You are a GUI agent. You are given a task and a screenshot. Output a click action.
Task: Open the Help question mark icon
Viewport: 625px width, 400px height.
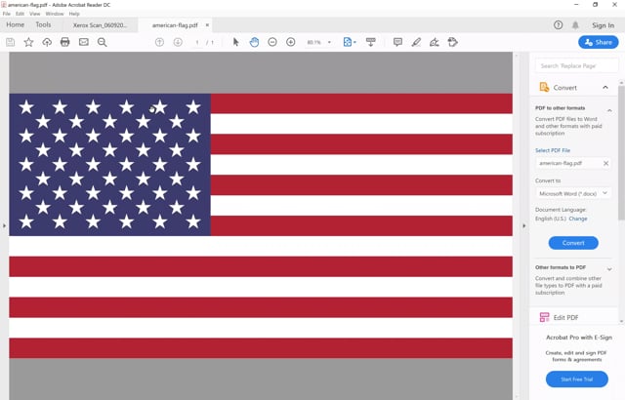pyautogui.click(x=558, y=25)
